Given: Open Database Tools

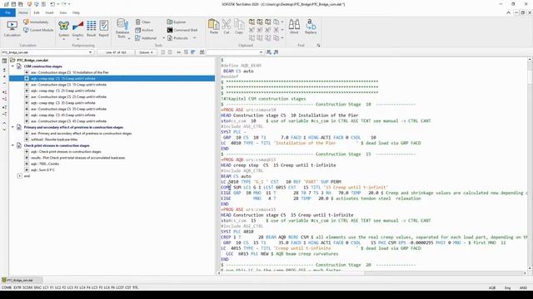Looking at the screenshot, I should [122, 28].
